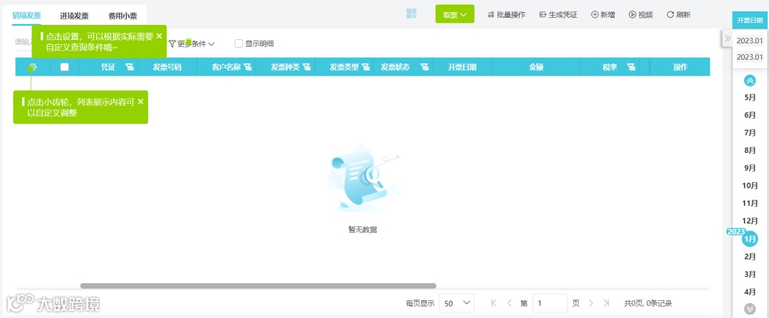Image resolution: width=769 pixels, height=318 pixels.
Task: Click the QR code scan icon
Action: (412, 14)
